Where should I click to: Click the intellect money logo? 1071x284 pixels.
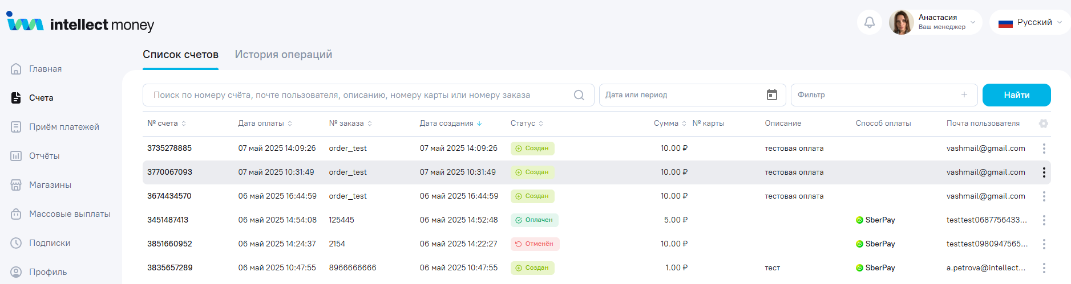click(x=80, y=23)
